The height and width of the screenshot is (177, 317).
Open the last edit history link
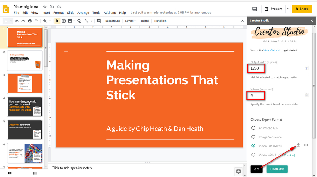pyautogui.click(x=171, y=13)
